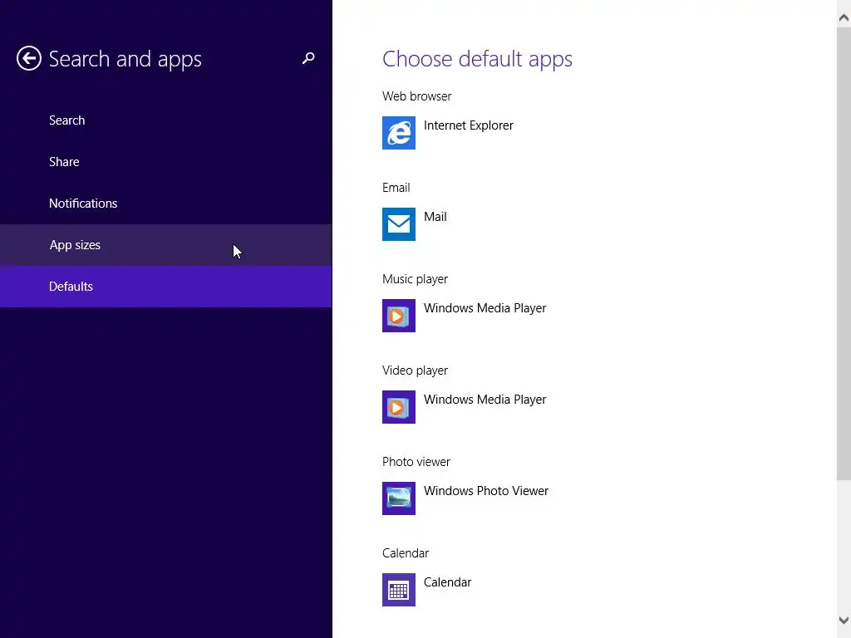Select Defaults in the sidebar

click(x=165, y=287)
